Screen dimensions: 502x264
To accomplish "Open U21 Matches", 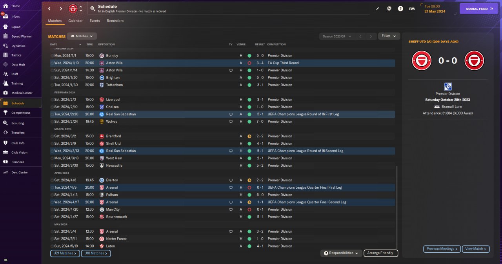I will point(65,253).
